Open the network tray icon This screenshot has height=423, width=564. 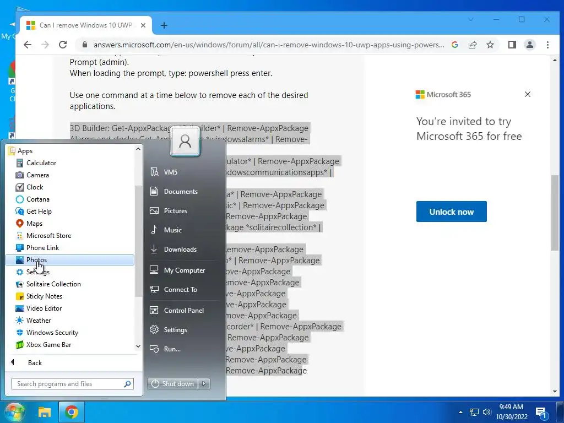[x=474, y=412]
